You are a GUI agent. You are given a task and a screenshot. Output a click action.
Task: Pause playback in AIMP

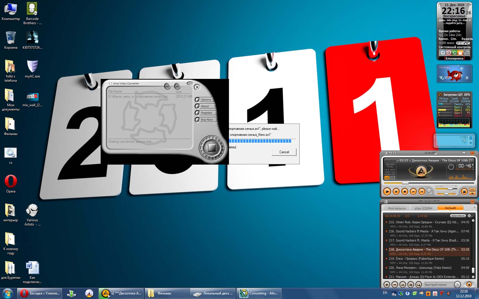tap(396, 192)
